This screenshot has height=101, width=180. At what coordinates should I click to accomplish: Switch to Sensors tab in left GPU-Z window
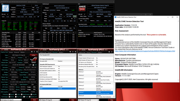11,52
